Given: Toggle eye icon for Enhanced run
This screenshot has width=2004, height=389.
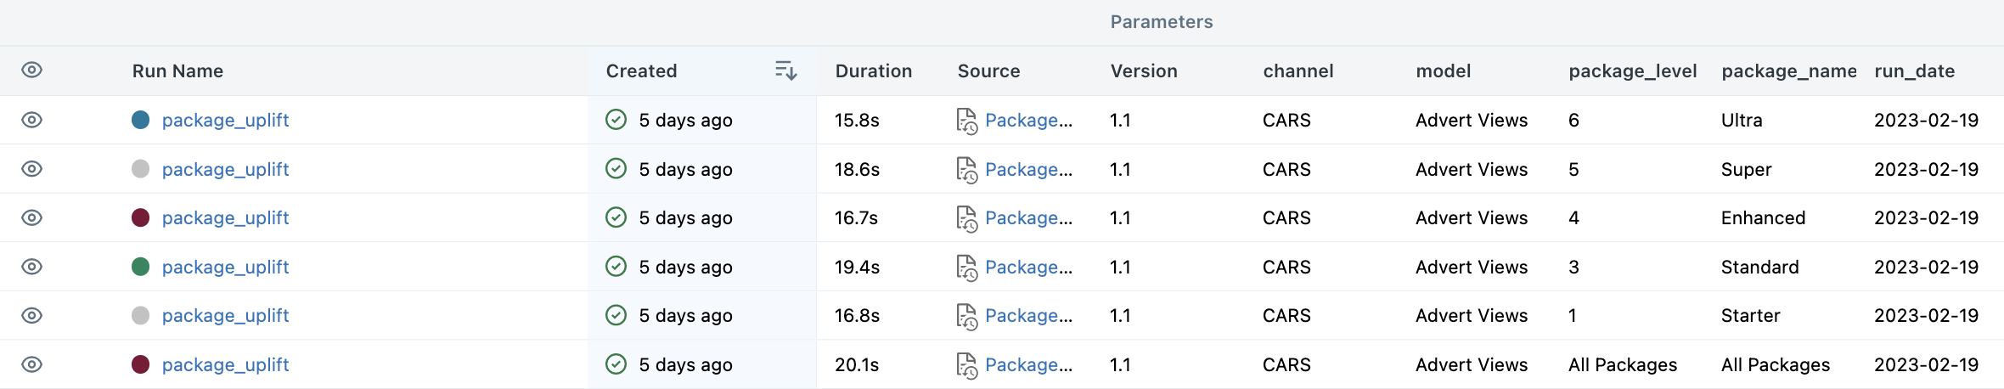Looking at the screenshot, I should (x=31, y=217).
